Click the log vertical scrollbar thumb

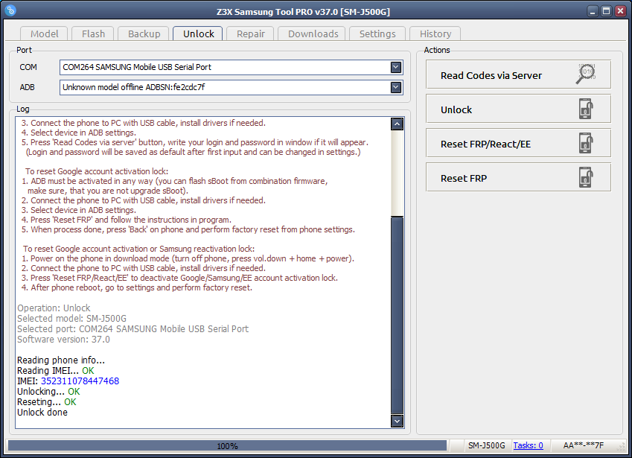coord(397,315)
